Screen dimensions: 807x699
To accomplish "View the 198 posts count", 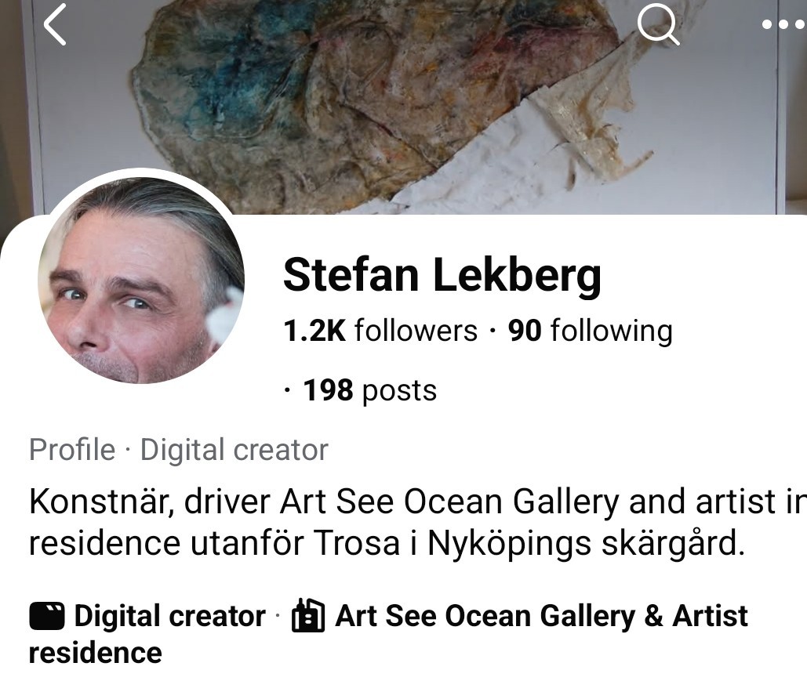I will pyautogui.click(x=369, y=390).
